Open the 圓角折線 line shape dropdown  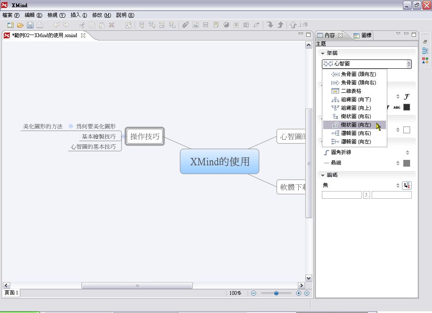[x=408, y=152]
